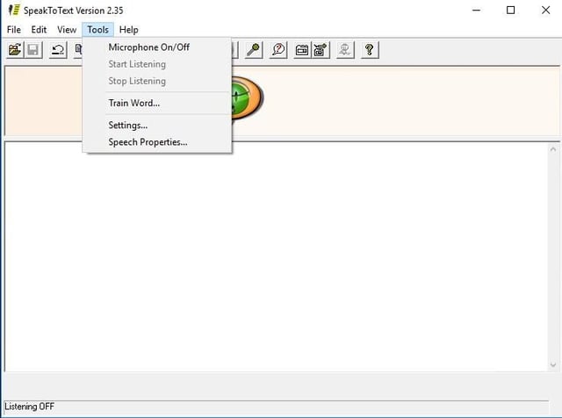Select Stop Listening menu entry
Image resolution: width=562 pixels, height=418 pixels.
157,81
